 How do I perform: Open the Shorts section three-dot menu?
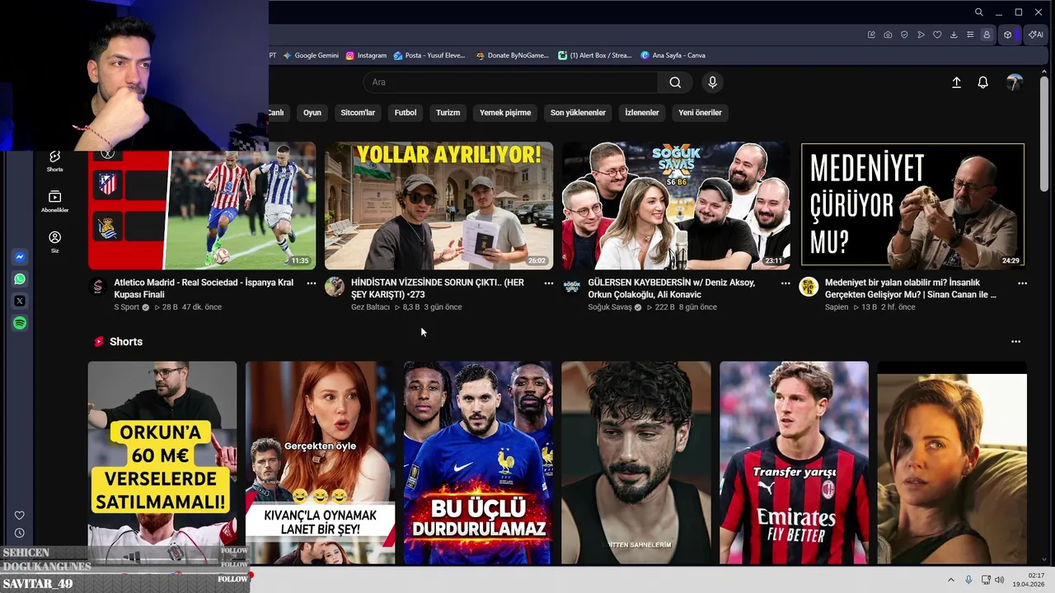1015,342
